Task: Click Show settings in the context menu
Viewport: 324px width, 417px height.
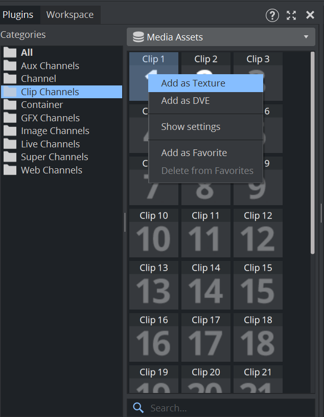Action: tap(191, 127)
